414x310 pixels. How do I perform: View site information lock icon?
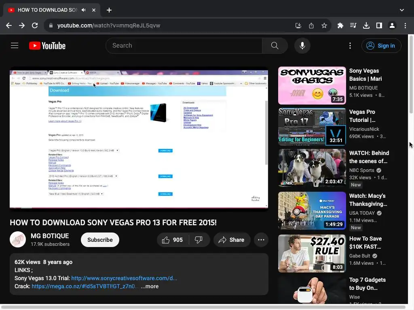tap(51, 25)
